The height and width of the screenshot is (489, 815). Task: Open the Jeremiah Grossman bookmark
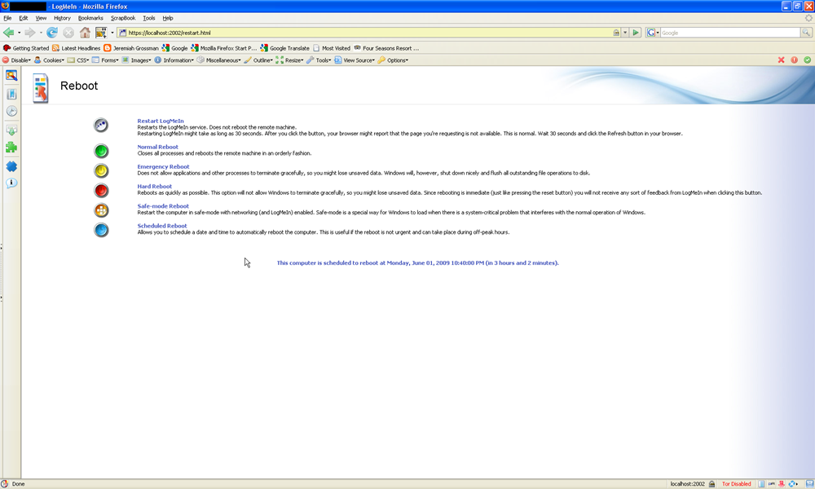(131, 48)
